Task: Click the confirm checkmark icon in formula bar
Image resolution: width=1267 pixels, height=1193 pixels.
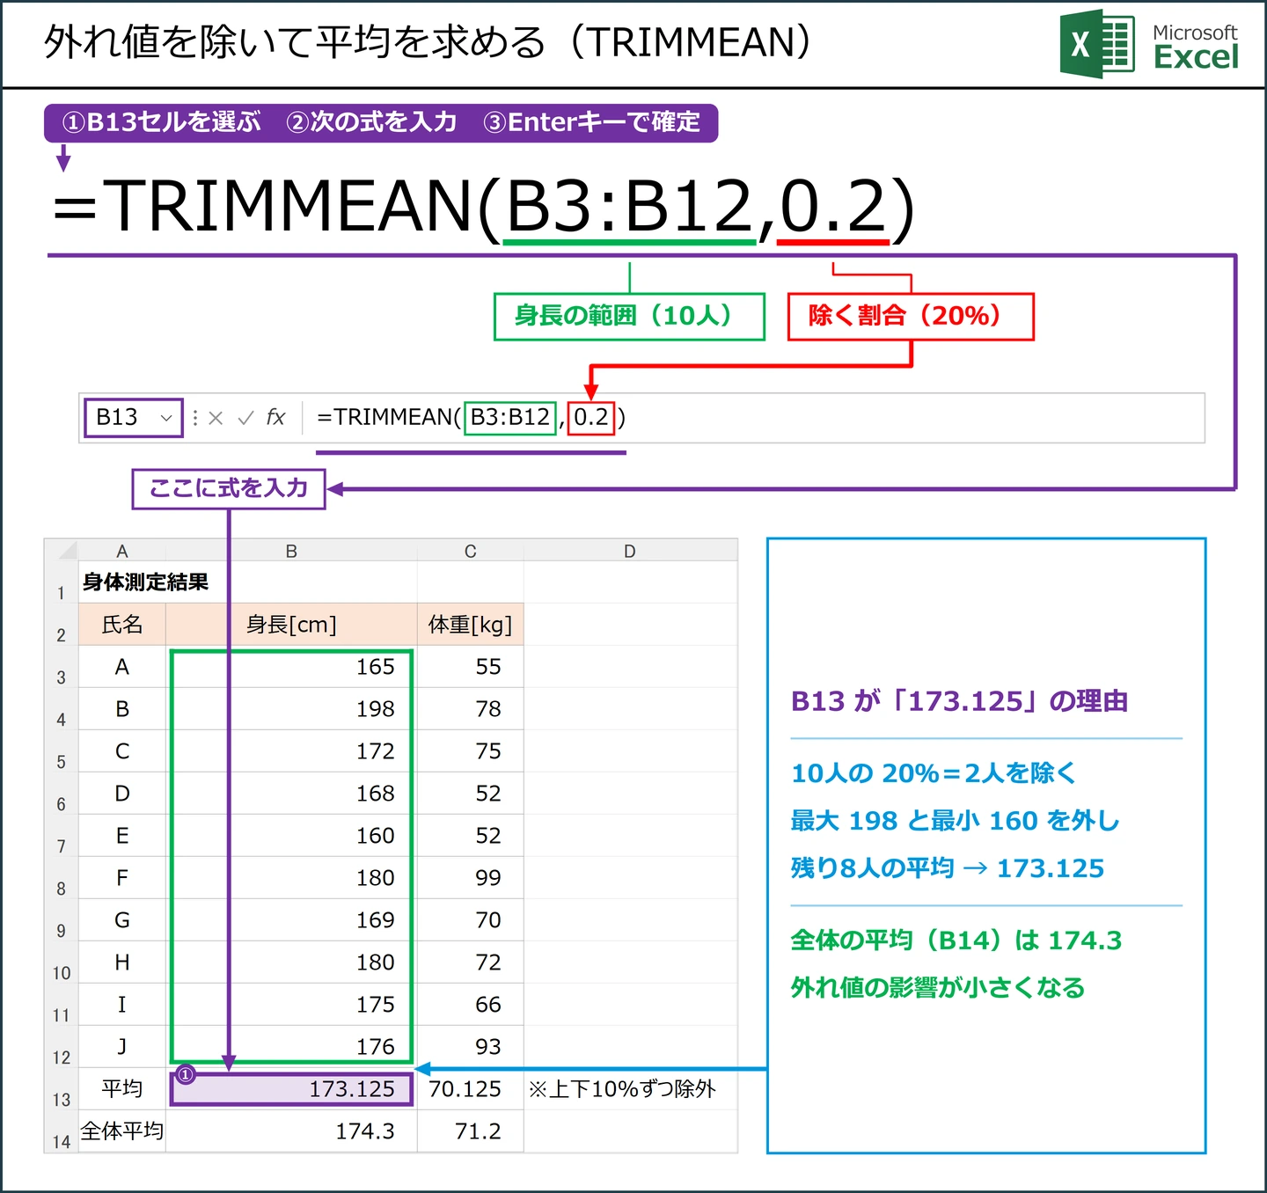Action: (245, 418)
